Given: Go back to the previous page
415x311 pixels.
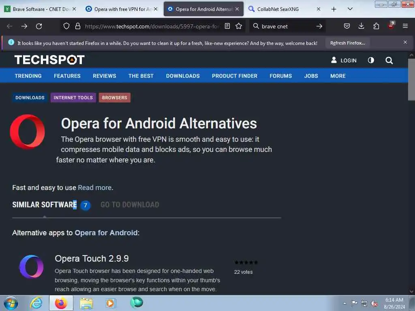Looking at the screenshot, I should tap(10, 26).
